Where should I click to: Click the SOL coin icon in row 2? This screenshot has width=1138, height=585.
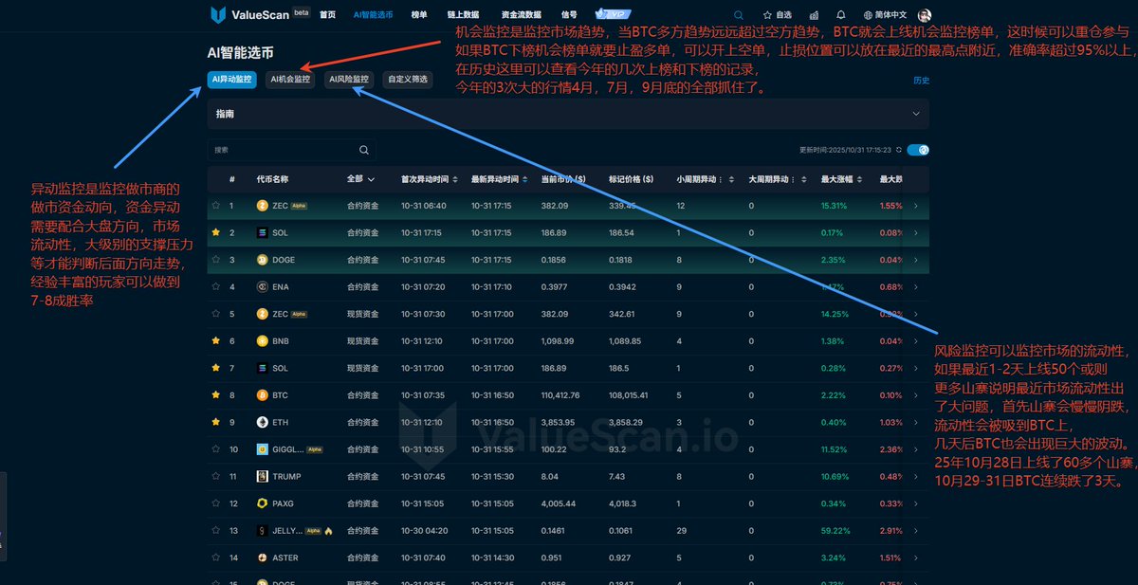(263, 232)
